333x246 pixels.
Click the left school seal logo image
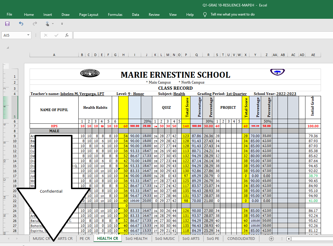pyautogui.click(x=90, y=73)
